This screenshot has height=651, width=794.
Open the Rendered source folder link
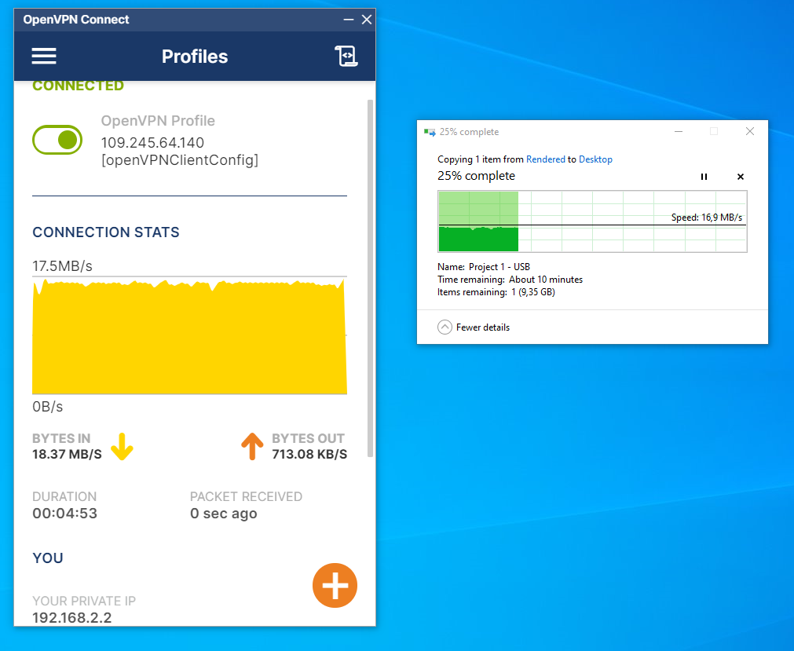[545, 159]
